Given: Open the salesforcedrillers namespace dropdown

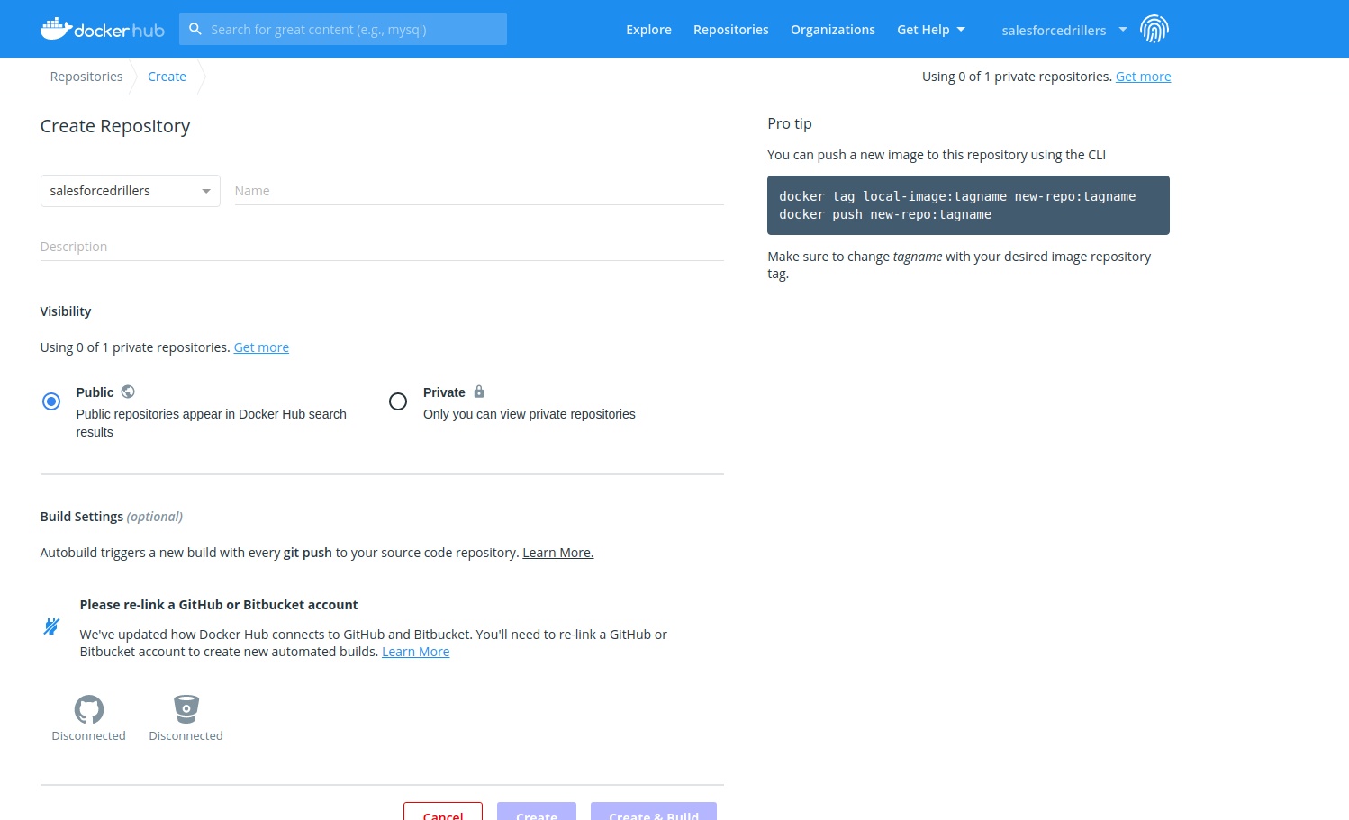Looking at the screenshot, I should point(131,191).
